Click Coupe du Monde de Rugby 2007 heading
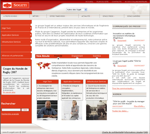The height and width of the screenshot is (134, 150). pos(15,70)
